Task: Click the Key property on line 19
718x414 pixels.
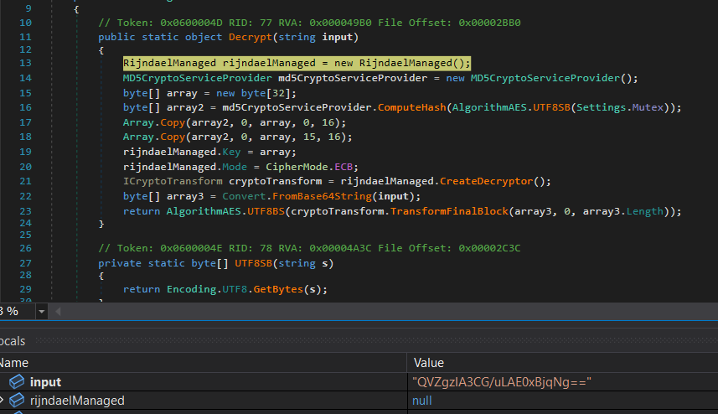Action: [x=231, y=152]
